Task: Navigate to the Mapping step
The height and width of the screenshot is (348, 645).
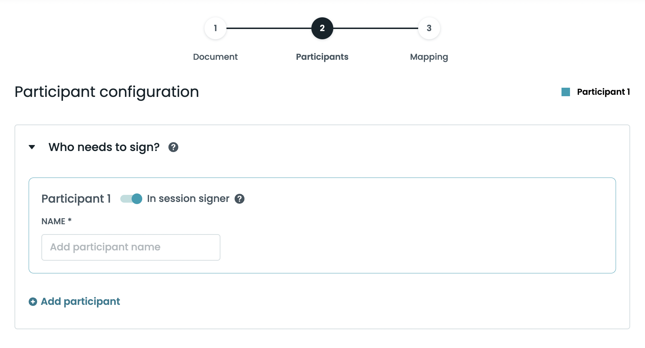Action: click(x=429, y=57)
